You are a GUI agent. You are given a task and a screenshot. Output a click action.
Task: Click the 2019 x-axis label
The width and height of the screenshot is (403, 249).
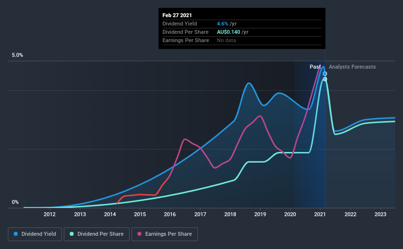(260, 214)
